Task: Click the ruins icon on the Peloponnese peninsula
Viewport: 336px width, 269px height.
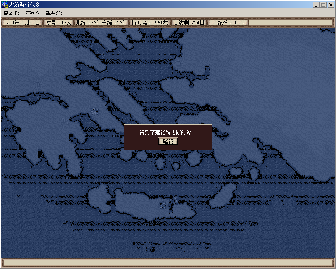Action: coord(63,122)
